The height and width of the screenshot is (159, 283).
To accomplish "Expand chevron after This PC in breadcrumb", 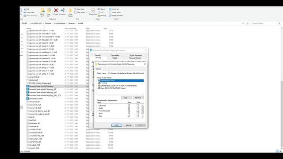I will [x=29, y=23].
